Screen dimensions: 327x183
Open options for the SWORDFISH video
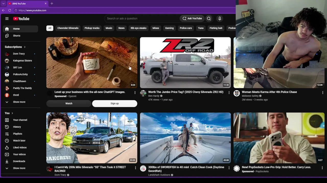click(229, 168)
